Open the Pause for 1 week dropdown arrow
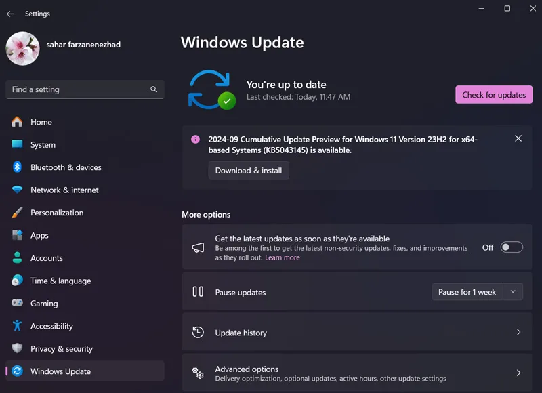542x393 pixels. tap(513, 292)
